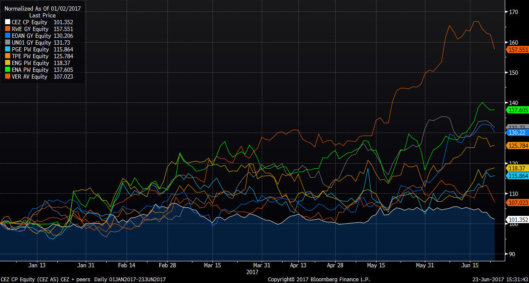Click the light blue PGE PW Equity swatch
Screen dimensions: 529x283
[x=7, y=49]
